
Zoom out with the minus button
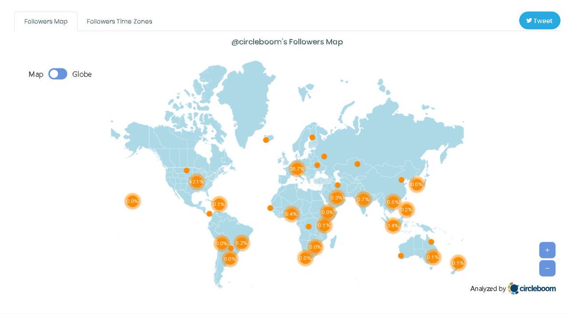[x=547, y=268]
